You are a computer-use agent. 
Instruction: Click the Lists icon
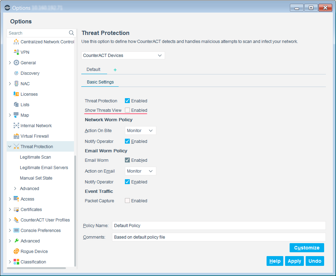[16, 104]
